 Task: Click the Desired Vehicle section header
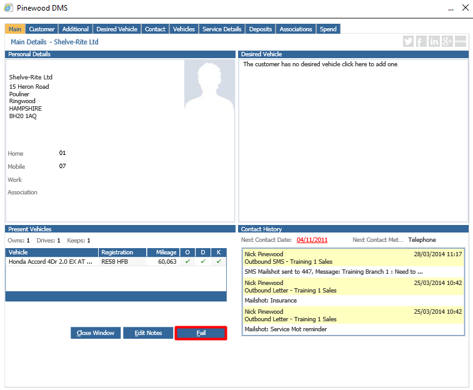[353, 54]
